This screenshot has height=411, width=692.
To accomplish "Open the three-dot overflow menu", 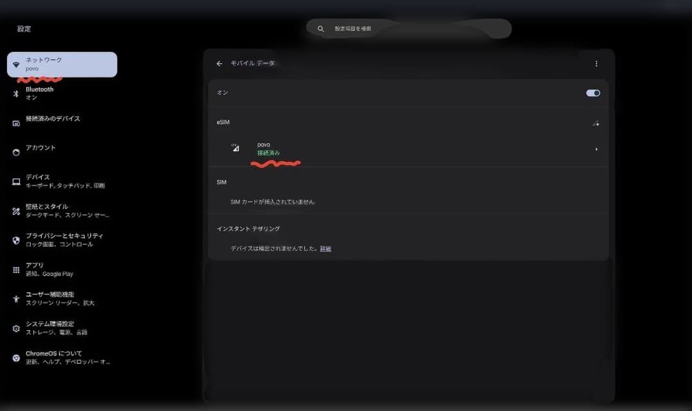I will [597, 63].
